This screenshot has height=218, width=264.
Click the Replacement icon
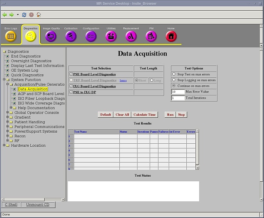pyautogui.click(x=131, y=36)
